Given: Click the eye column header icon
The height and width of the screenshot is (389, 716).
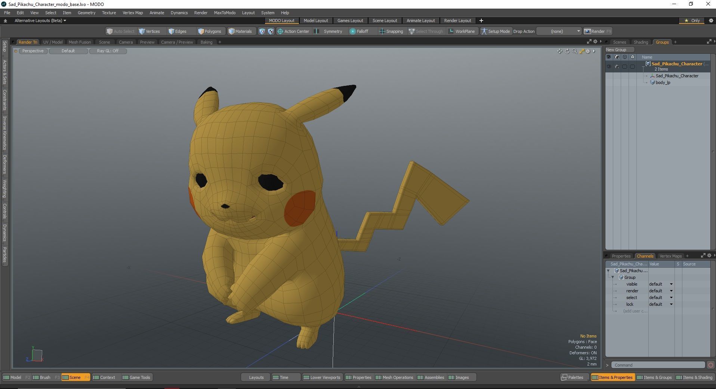Looking at the screenshot, I should click(608, 57).
